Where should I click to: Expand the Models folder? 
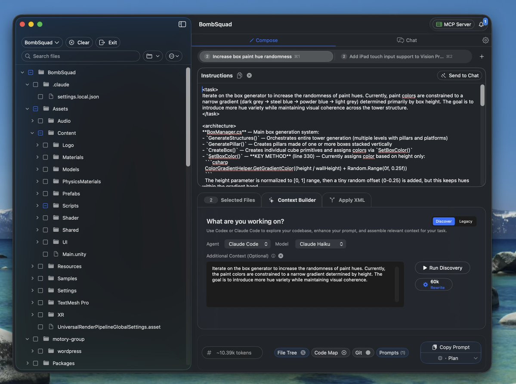[37, 169]
